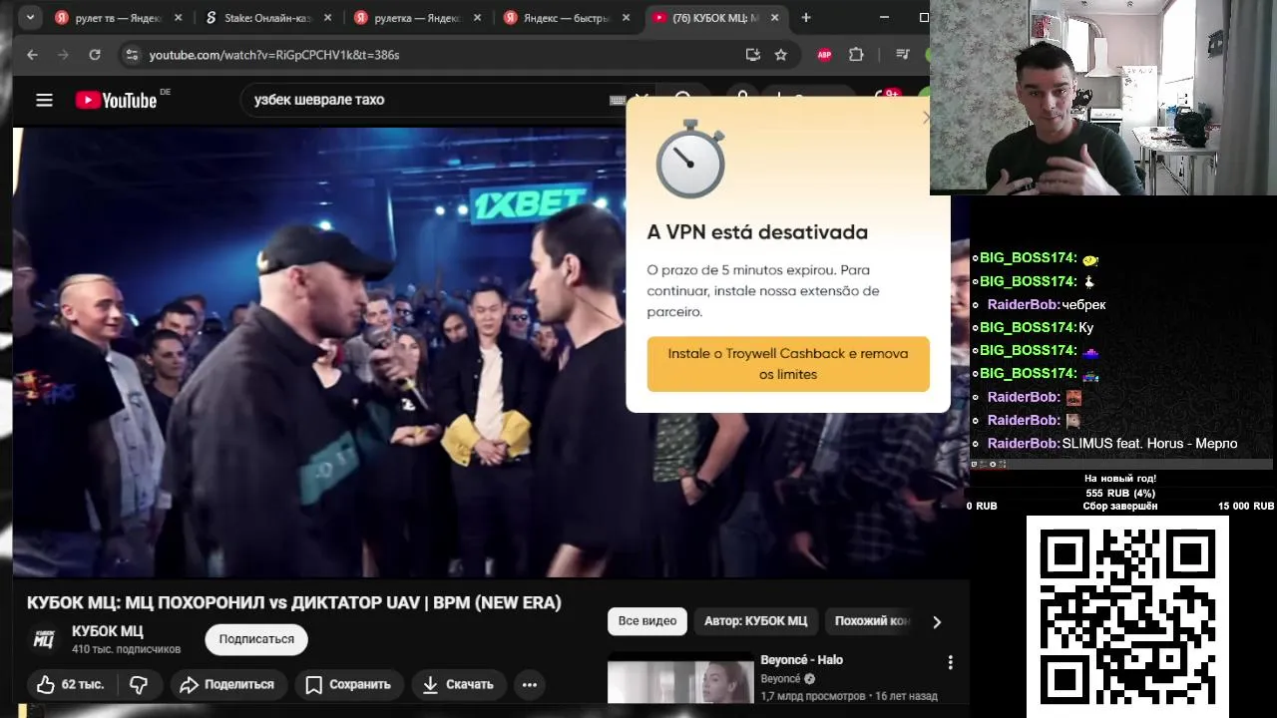Close the 'рулет тв' tab
Screen dimensions: 1277x718
coord(179,18)
